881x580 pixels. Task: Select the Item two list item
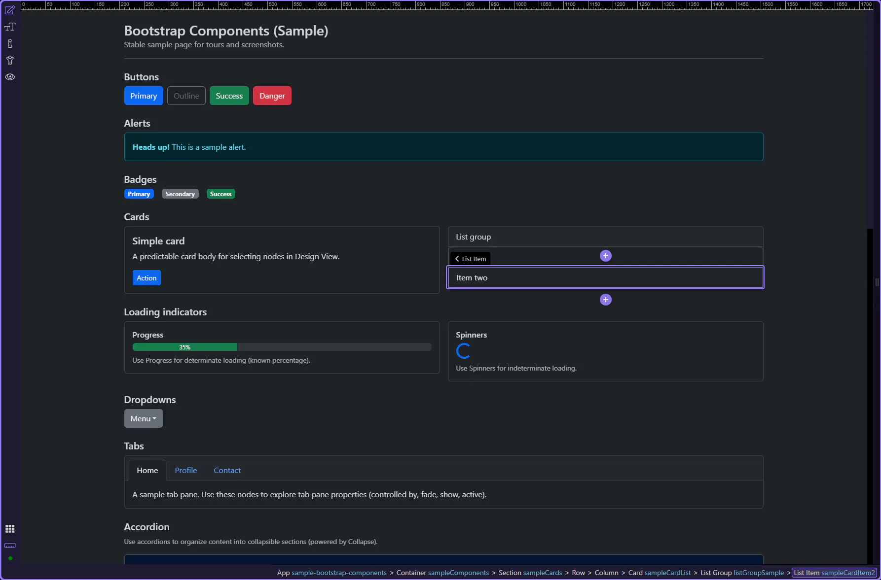[605, 278]
